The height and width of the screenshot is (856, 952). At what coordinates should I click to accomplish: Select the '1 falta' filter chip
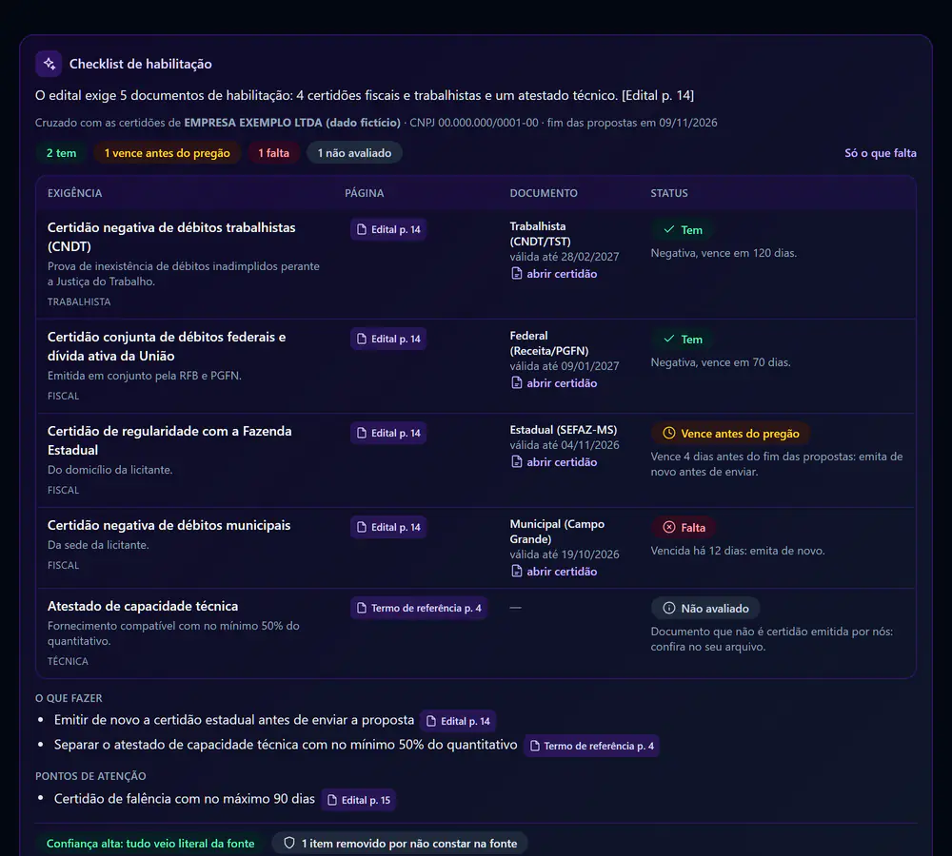pos(273,153)
